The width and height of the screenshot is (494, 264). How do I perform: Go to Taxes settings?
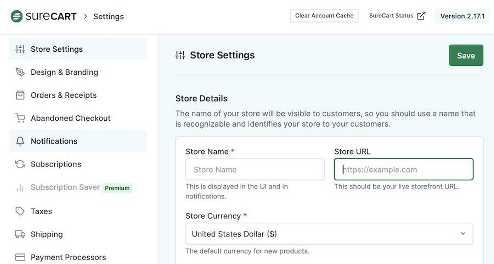(x=78, y=211)
